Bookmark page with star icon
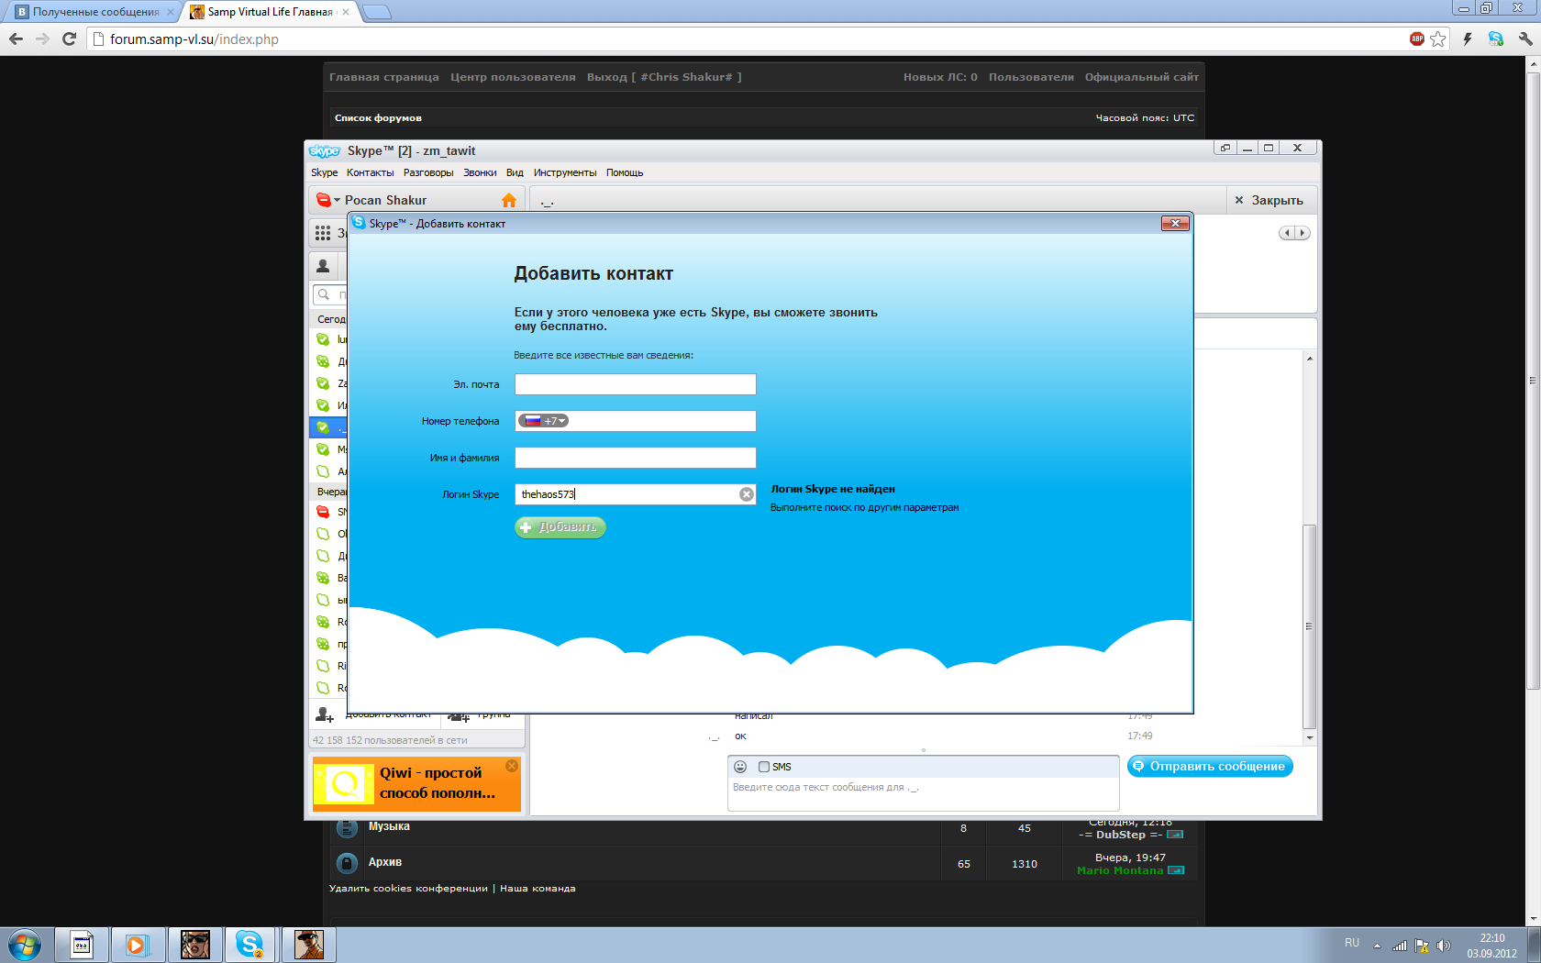This screenshot has width=1541, height=963. pyautogui.click(x=1438, y=39)
